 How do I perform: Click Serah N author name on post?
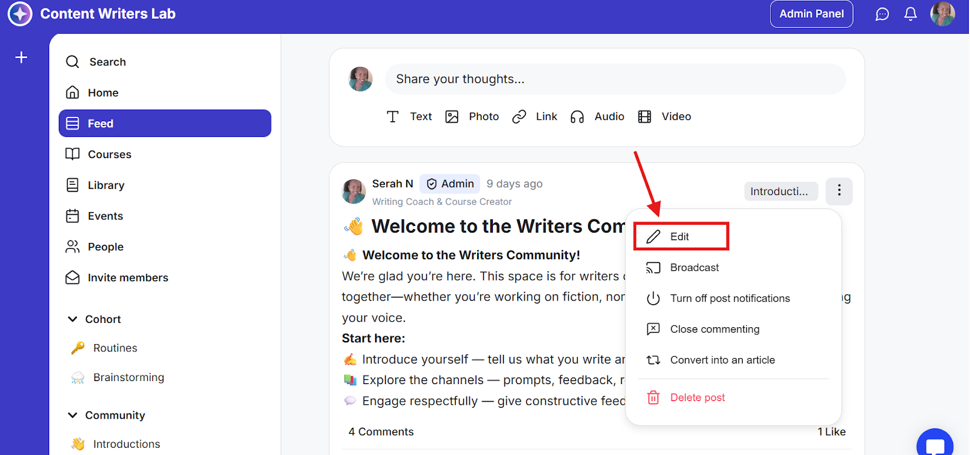pos(392,184)
